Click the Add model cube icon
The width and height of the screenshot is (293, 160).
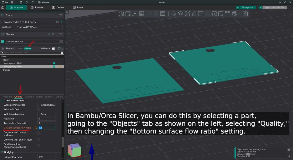pos(121,14)
